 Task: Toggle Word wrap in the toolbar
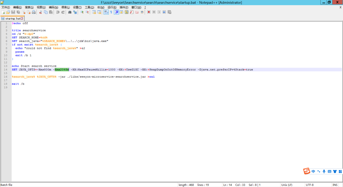tap(106, 12)
